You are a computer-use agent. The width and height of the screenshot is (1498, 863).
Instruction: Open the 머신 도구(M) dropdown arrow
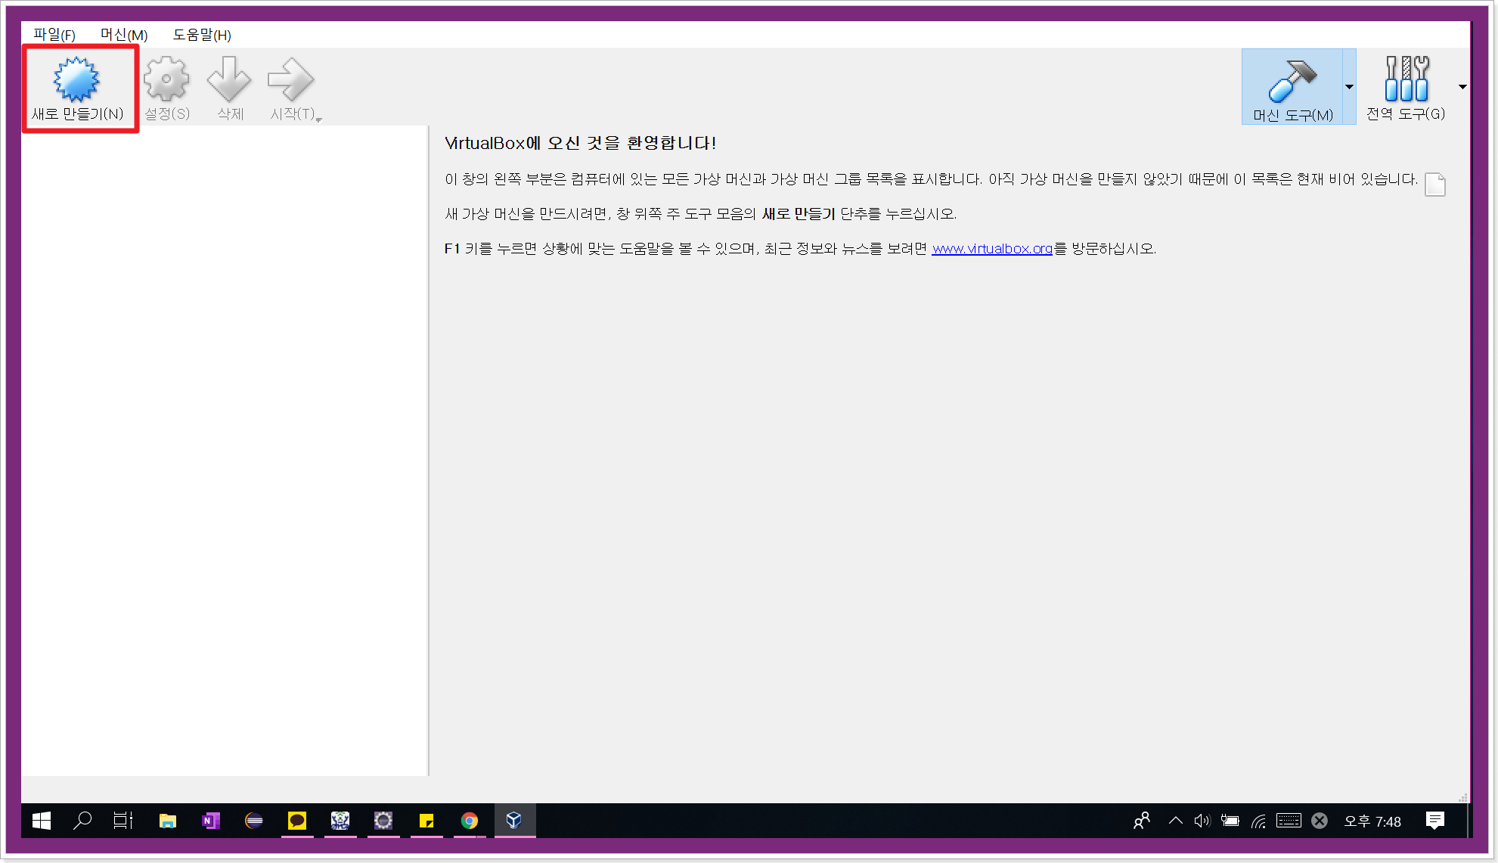click(1349, 87)
